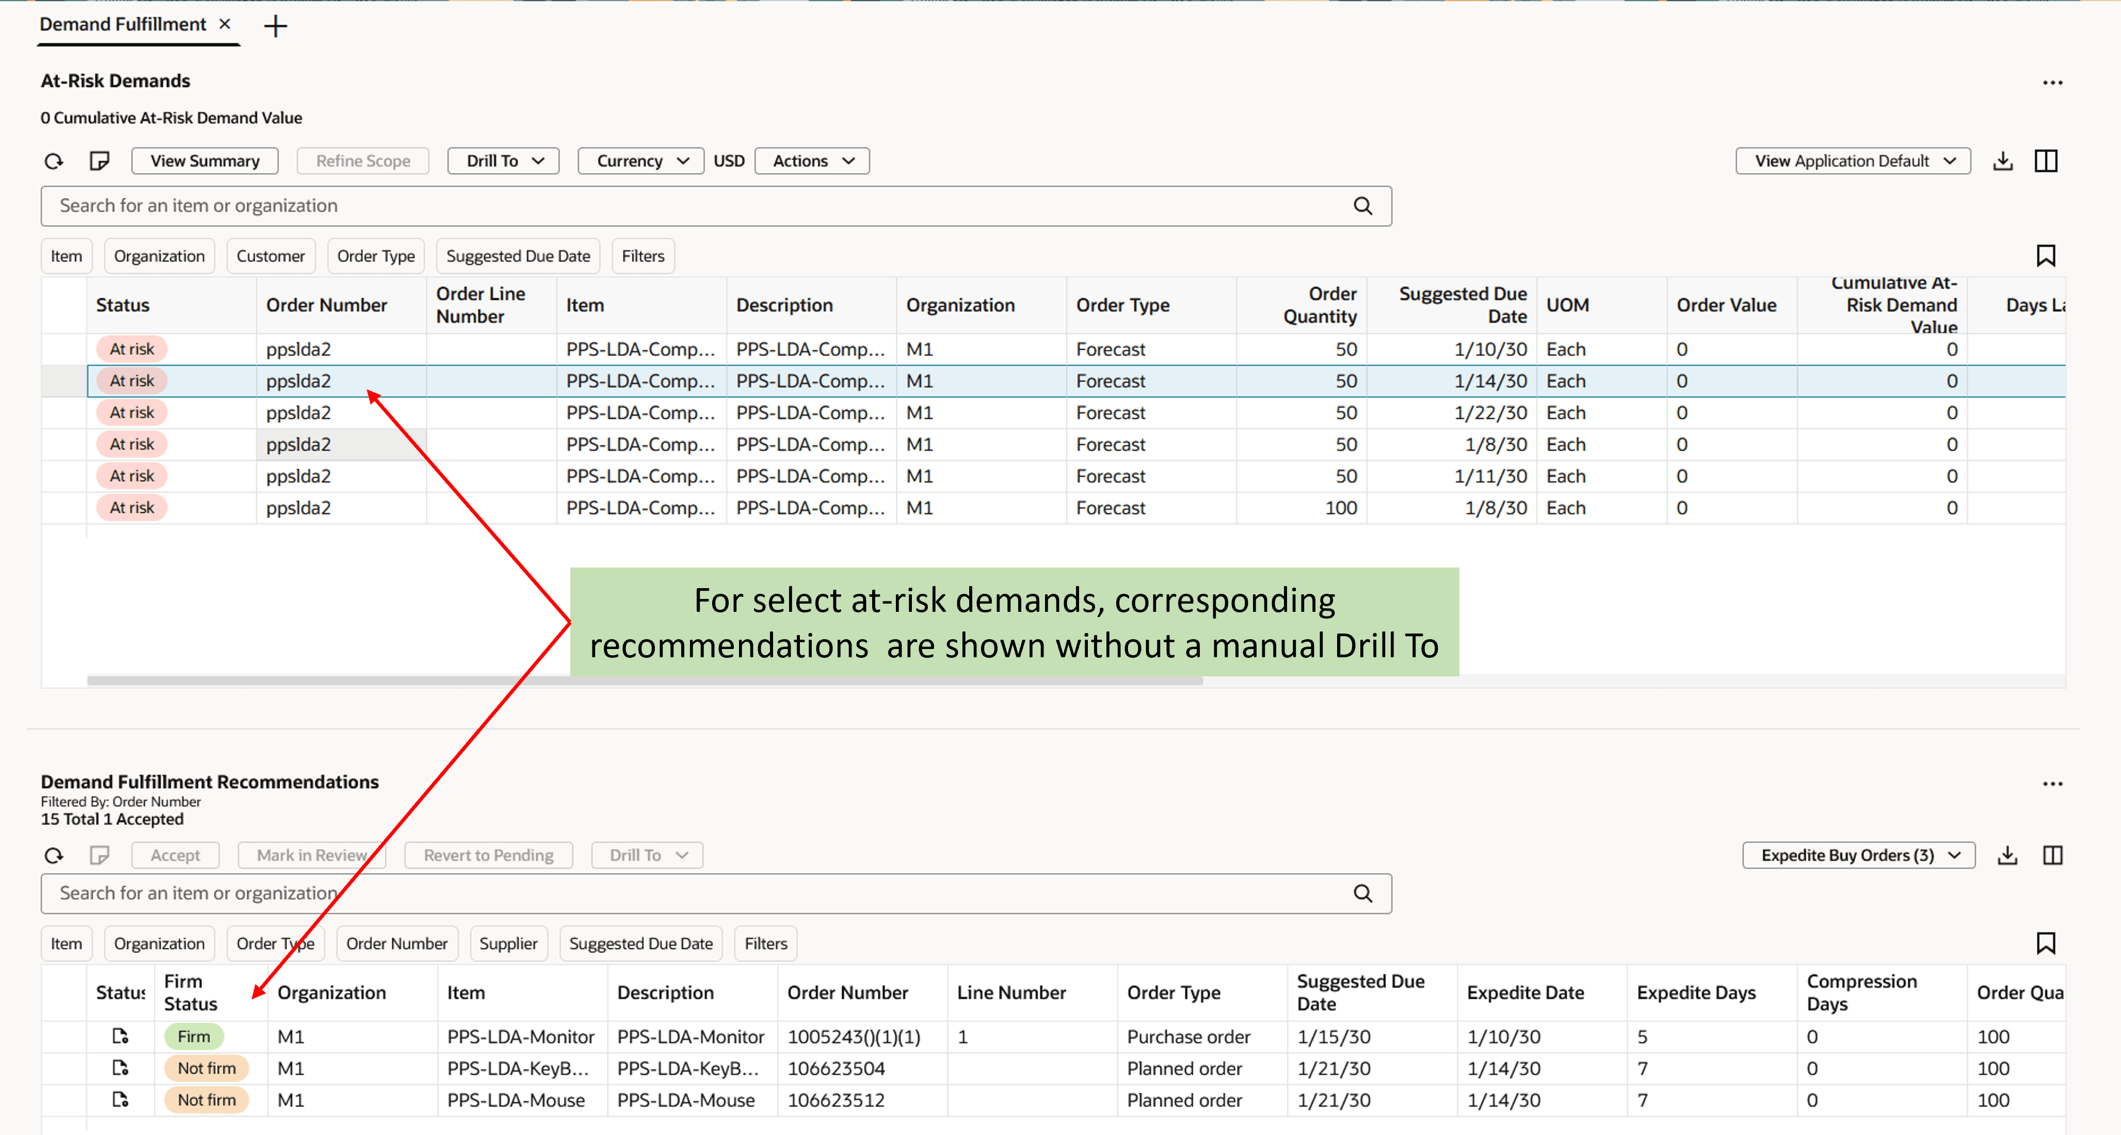This screenshot has width=2121, height=1135.
Task: Open the ellipsis menu for At-Risk Demands
Action: (2052, 83)
